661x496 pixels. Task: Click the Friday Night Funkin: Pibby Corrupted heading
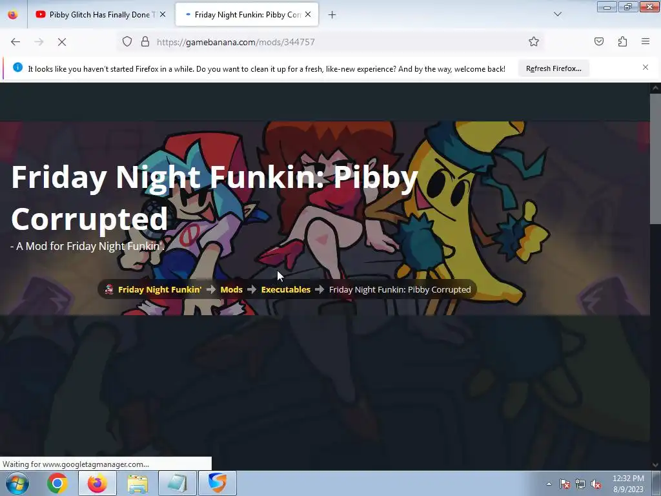pos(214,198)
